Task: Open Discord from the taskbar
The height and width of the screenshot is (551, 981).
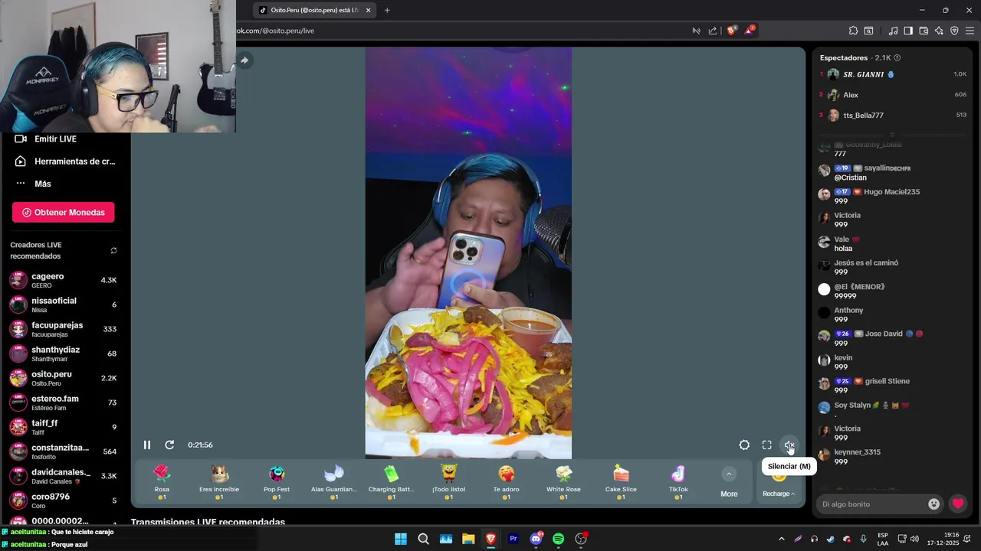Action: [536, 539]
